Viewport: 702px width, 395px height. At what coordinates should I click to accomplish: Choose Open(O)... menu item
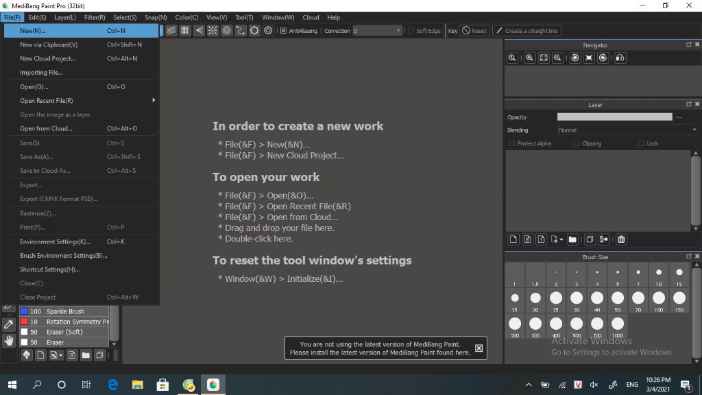(82, 86)
